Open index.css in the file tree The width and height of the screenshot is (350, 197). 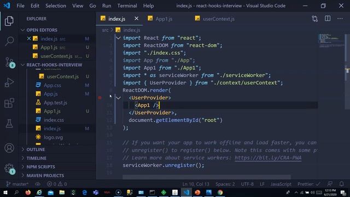click(54, 120)
